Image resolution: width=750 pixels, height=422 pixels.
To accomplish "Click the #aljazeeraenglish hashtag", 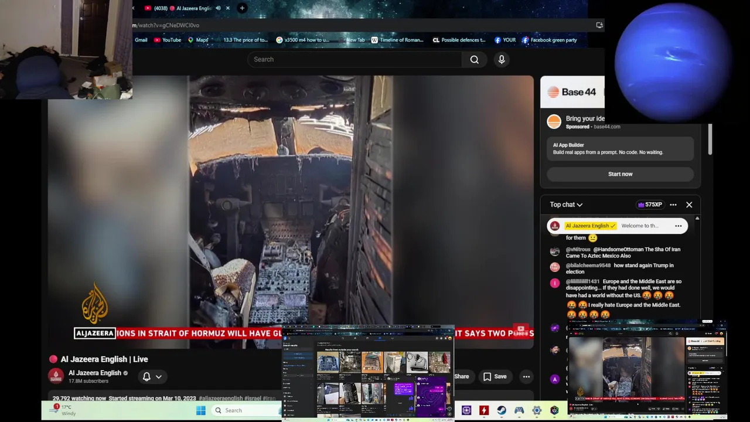I will pos(221,399).
